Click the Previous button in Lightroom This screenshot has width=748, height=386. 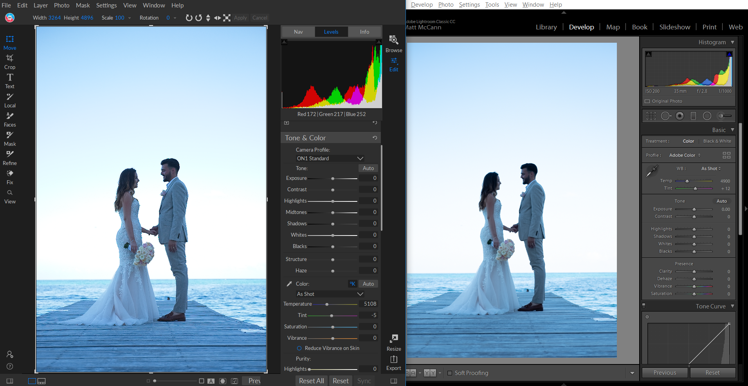665,373
